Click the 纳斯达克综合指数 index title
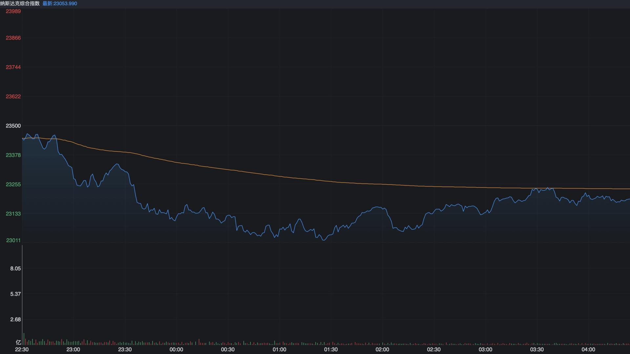 [x=20, y=4]
